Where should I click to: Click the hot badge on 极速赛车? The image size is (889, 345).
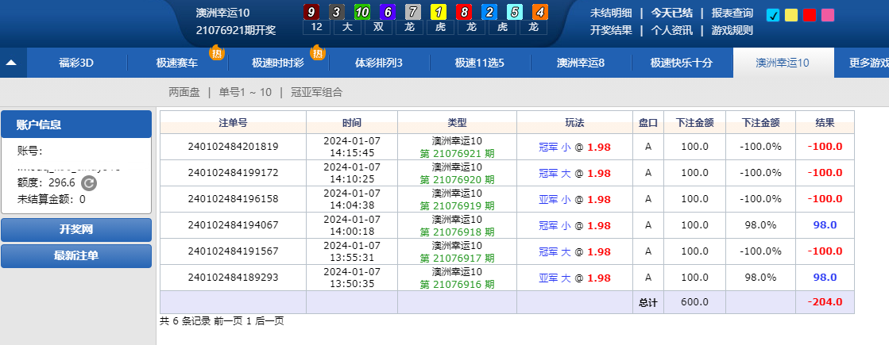point(216,53)
